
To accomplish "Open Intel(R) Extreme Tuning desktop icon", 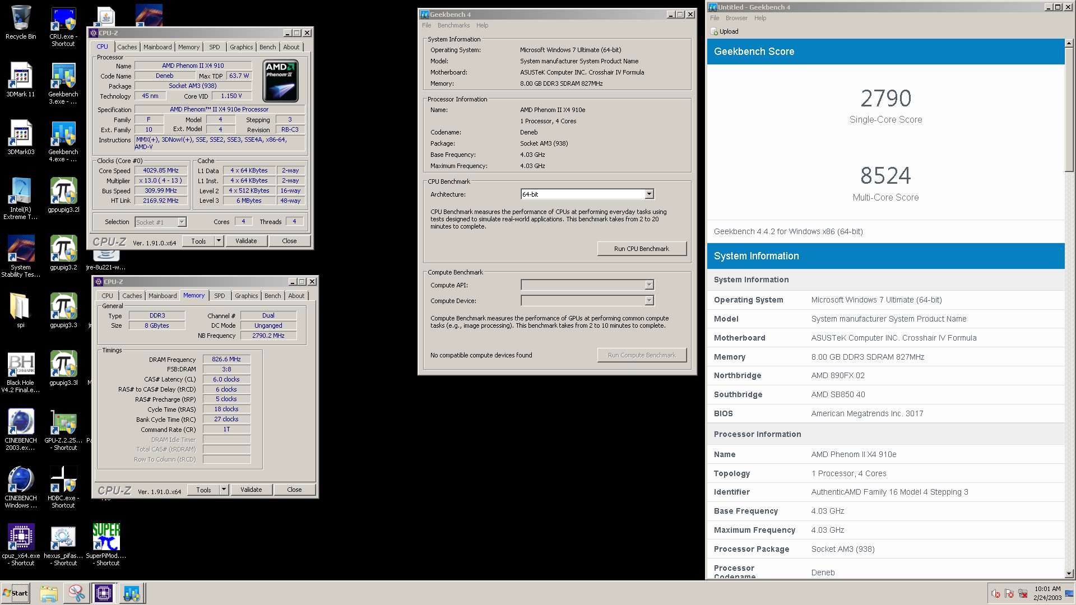I will pos(21,198).
